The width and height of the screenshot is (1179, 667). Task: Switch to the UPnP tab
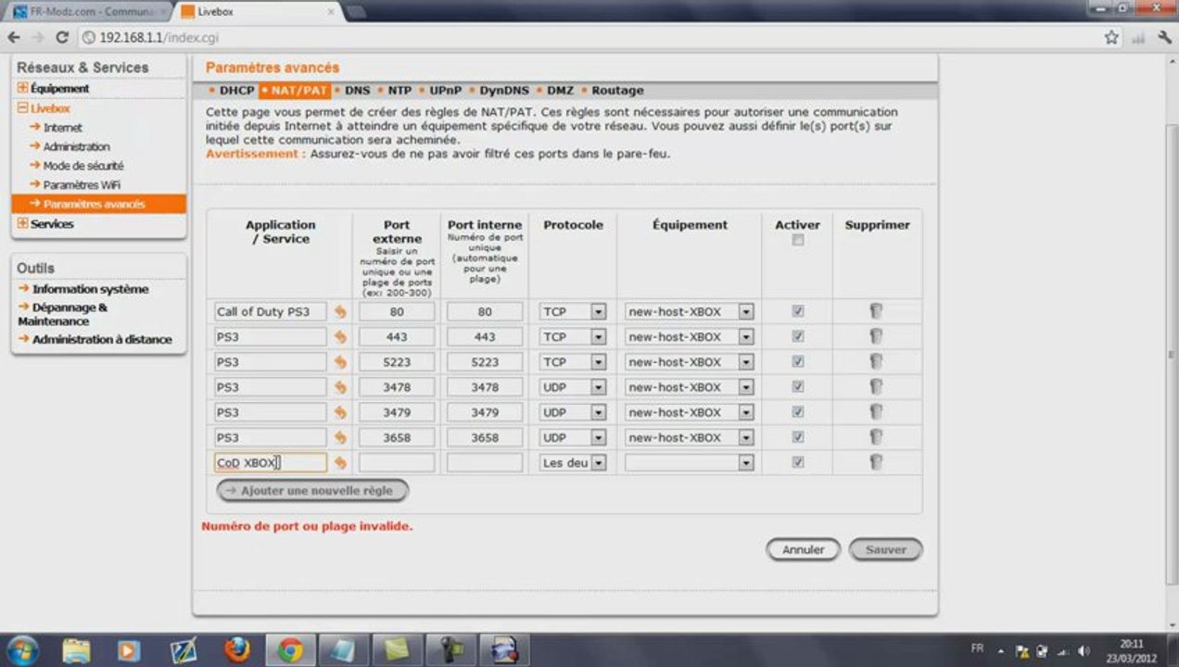pyautogui.click(x=445, y=91)
